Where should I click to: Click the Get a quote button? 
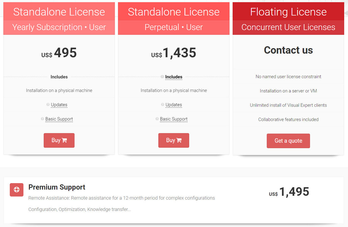[288, 141]
